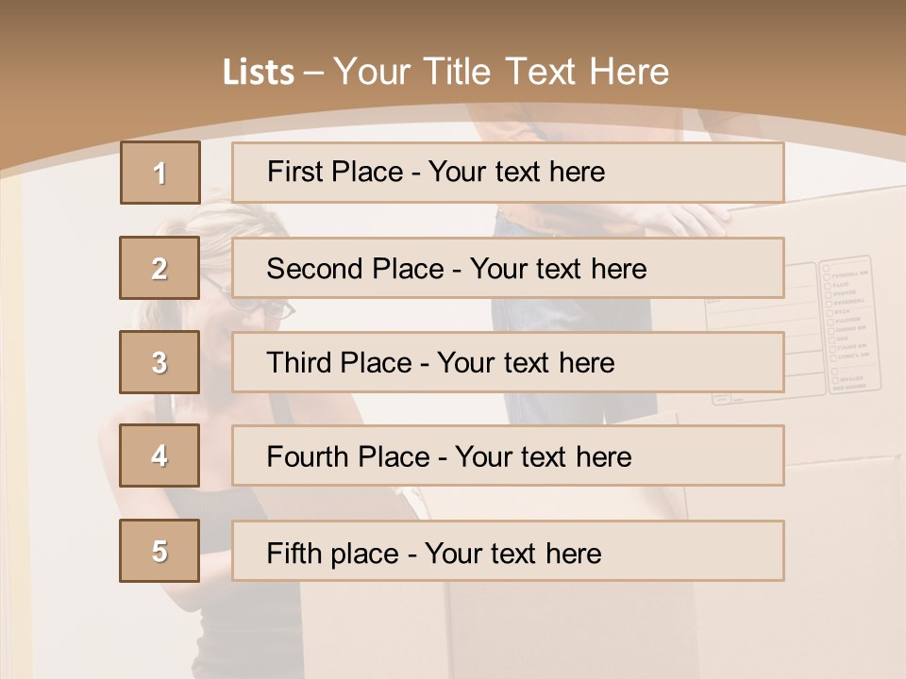Select the number 1 box
The width and height of the screenshot is (906, 679).
pos(160,173)
